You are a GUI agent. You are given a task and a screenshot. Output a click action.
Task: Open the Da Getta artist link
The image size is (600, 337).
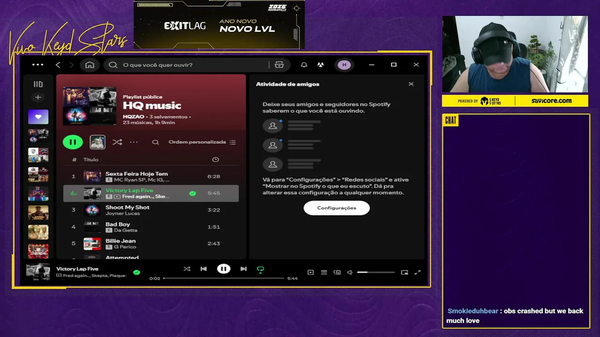126,230
